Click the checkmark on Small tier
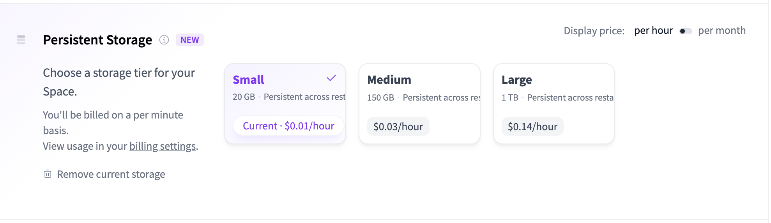Screen dimensions: 771x223 [x=331, y=78]
